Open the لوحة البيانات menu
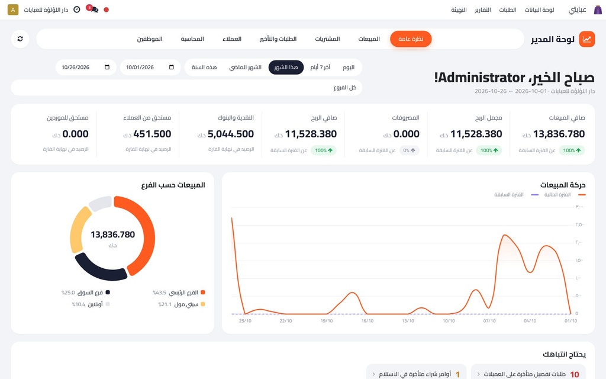This screenshot has width=606, height=379. pos(539,9)
